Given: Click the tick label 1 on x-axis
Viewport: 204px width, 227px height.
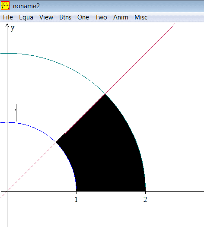Looking at the screenshot, I should click(x=76, y=199).
